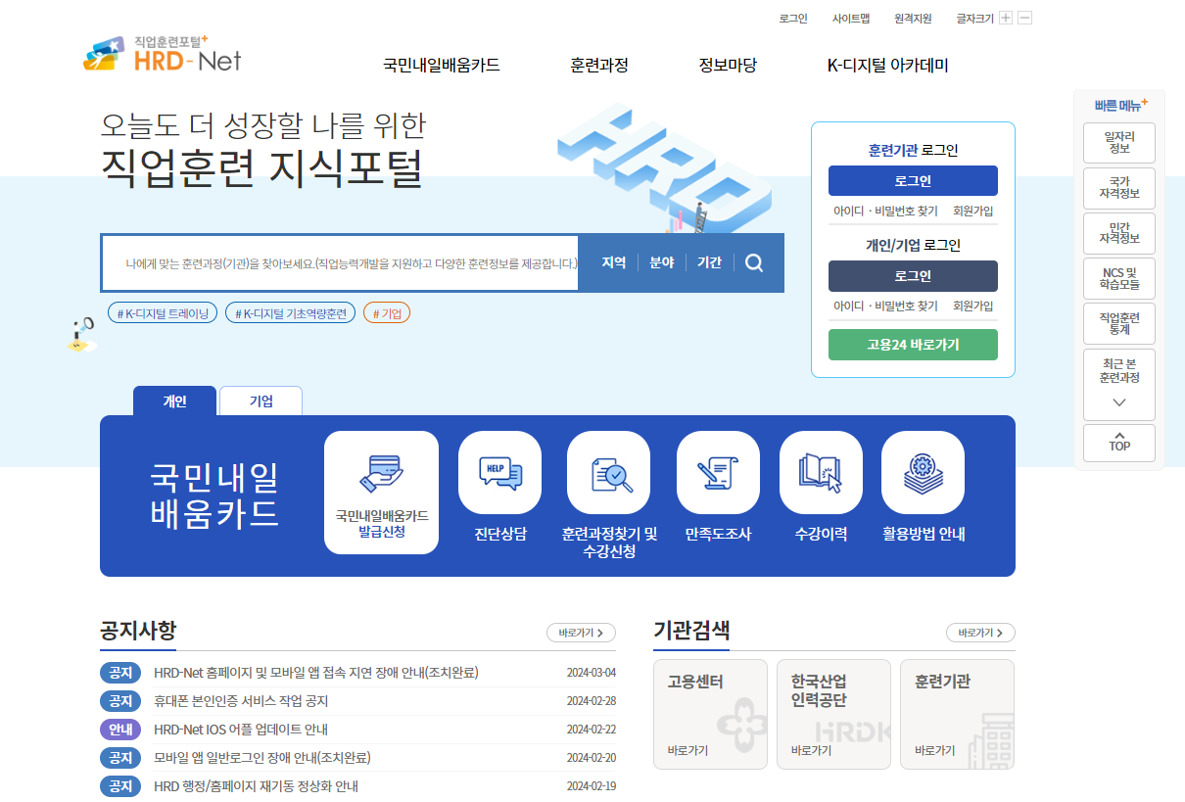Open 한국산업 인력공단 card
1185x802 pixels.
(833, 714)
